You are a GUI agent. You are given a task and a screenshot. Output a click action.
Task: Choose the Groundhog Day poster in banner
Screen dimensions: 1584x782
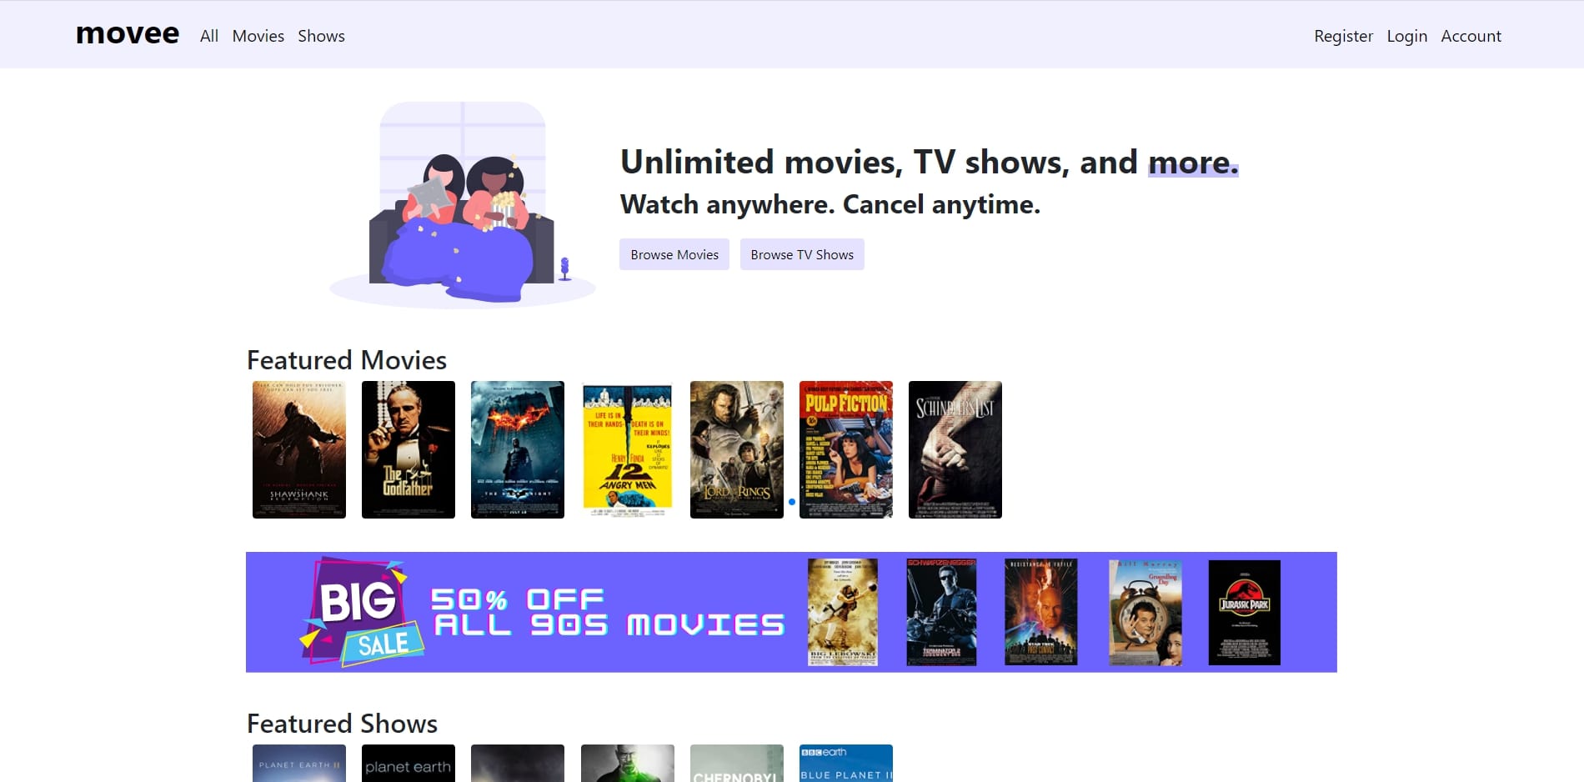pos(1145,613)
